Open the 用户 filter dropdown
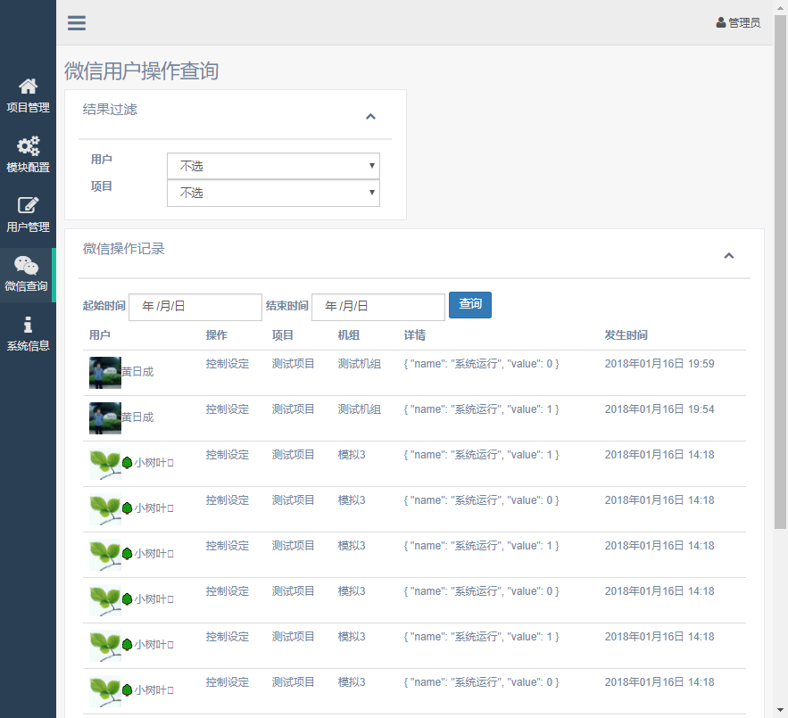788x718 pixels. [x=273, y=166]
